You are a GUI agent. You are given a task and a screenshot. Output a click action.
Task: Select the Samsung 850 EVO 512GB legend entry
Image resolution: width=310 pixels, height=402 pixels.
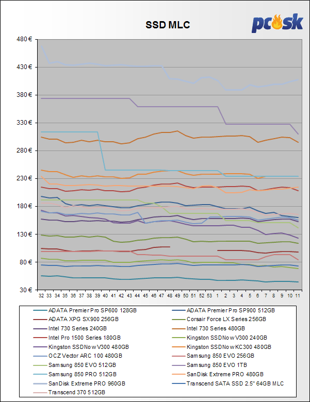pos(75,365)
